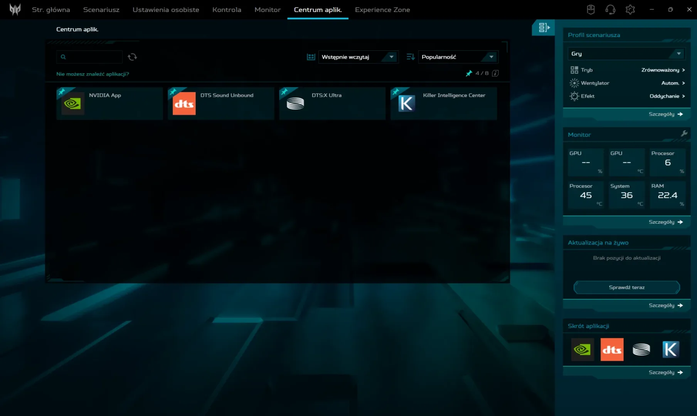
Task: Collapse the right sidebar panel icon
Action: tap(544, 27)
